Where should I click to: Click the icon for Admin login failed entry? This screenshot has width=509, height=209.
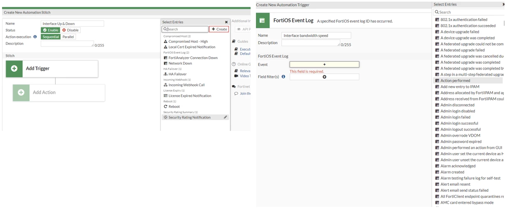pos(437,117)
